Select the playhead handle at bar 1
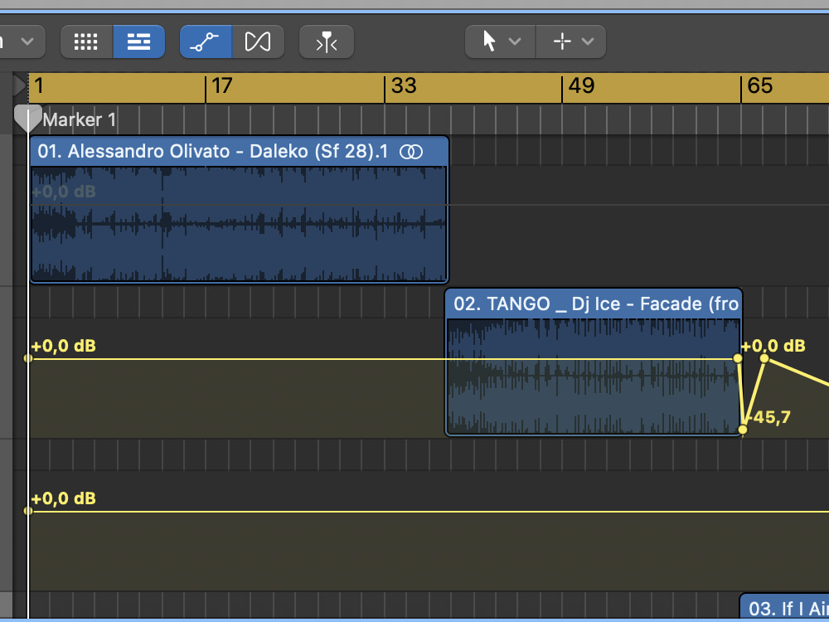 (x=27, y=118)
